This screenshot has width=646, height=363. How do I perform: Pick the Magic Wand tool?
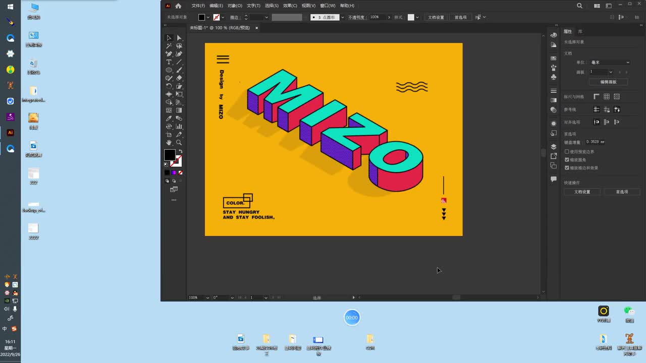tap(169, 46)
